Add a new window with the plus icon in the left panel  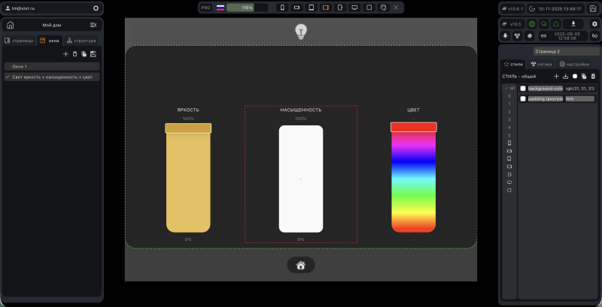pyautogui.click(x=65, y=54)
